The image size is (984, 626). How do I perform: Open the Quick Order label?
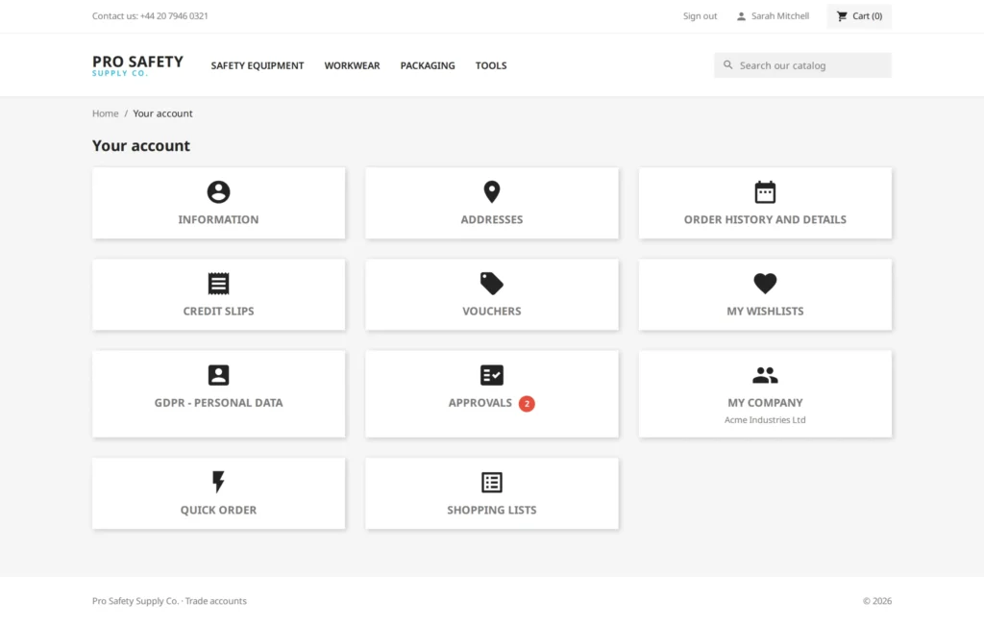point(218,511)
